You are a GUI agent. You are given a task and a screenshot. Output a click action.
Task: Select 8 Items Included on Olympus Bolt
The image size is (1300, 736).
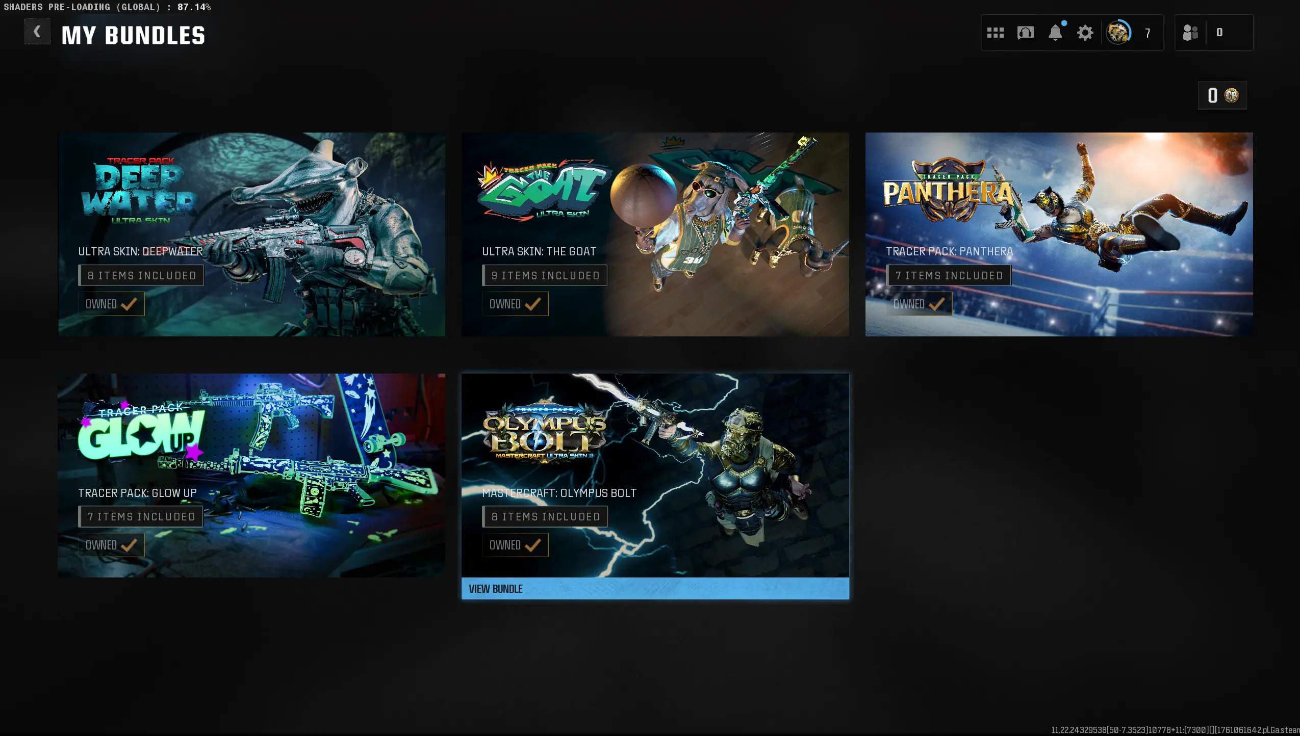(545, 517)
